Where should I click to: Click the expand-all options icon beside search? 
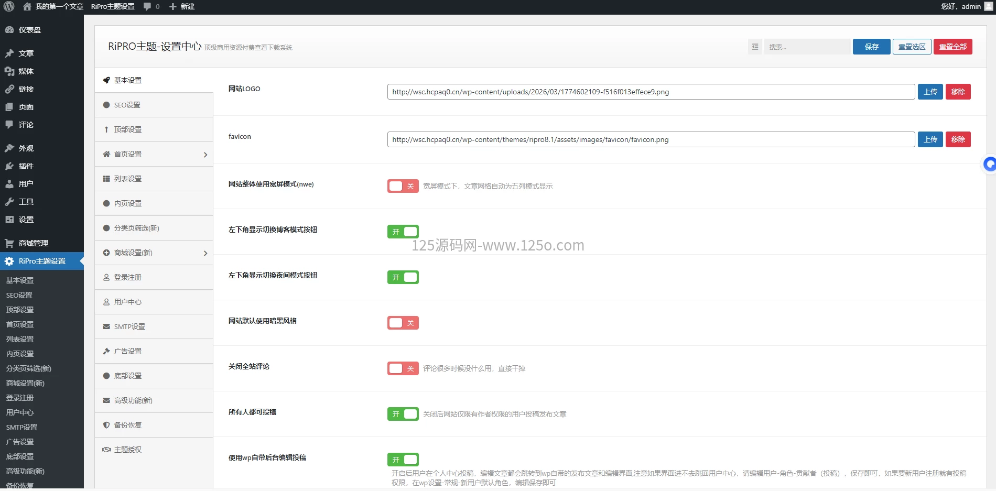point(755,47)
